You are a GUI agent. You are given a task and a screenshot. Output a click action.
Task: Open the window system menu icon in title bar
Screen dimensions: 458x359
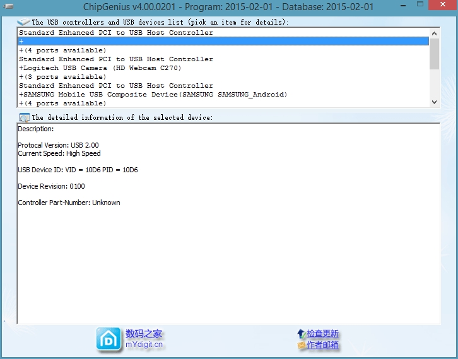[9, 6]
